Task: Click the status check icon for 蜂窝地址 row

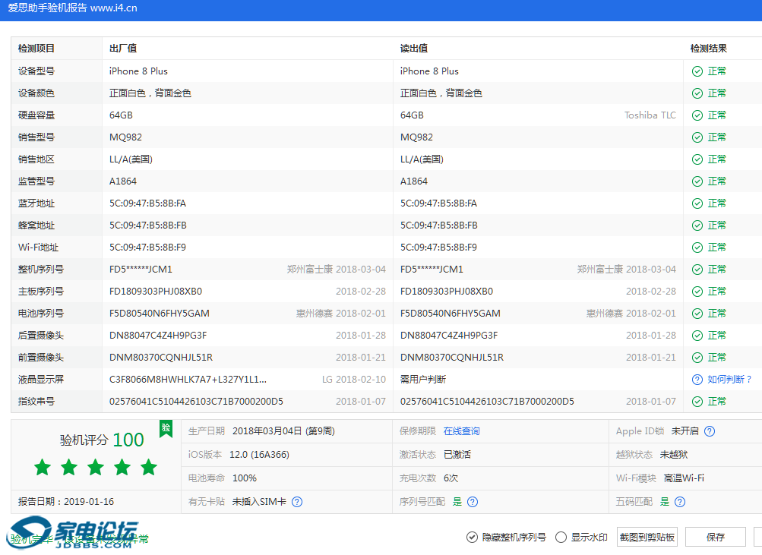Action: pyautogui.click(x=697, y=225)
